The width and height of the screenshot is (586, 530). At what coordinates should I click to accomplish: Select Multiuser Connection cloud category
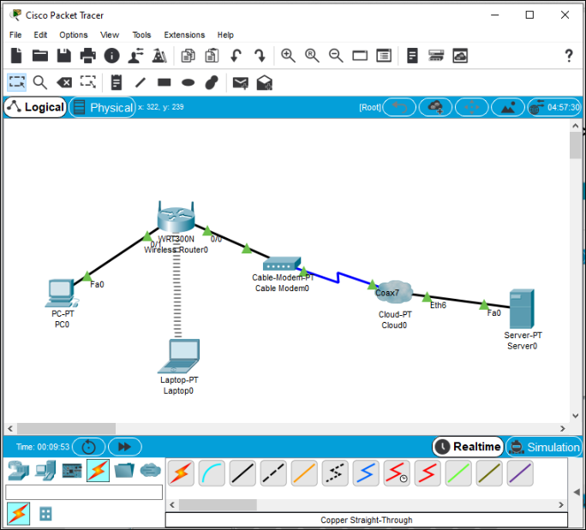(x=151, y=471)
